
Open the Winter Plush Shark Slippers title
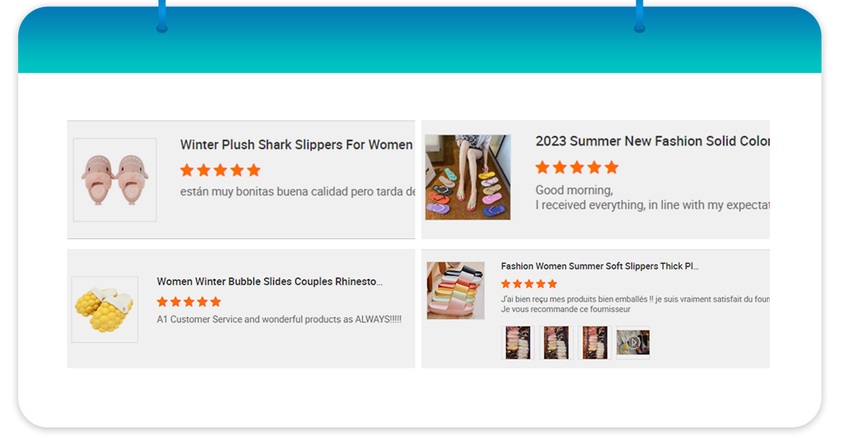pyautogui.click(x=297, y=144)
